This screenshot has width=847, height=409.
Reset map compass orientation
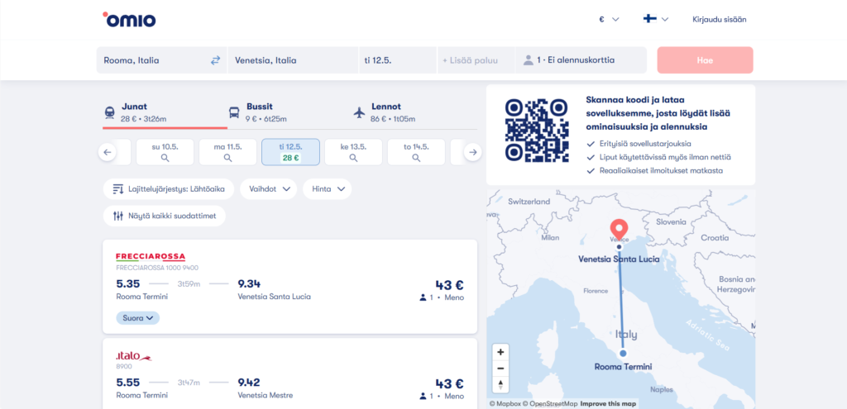(500, 385)
